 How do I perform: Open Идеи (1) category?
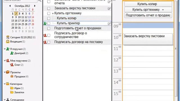point(19,88)
